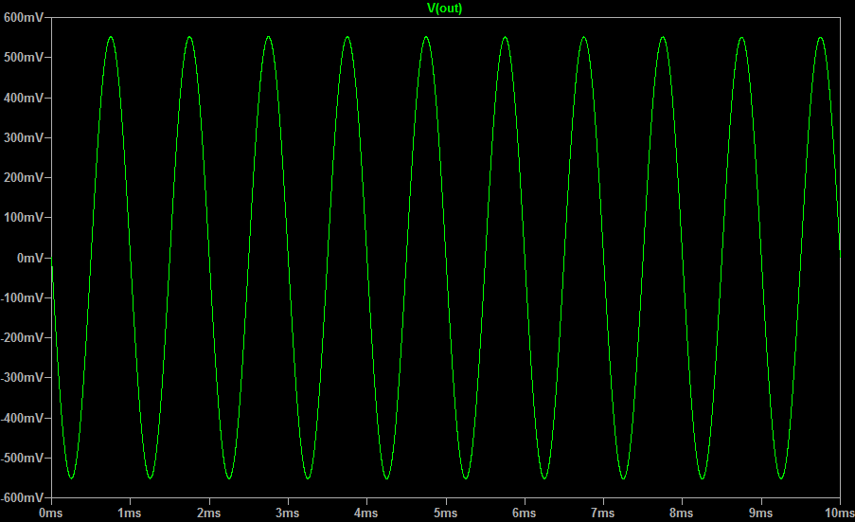
Task: Click the 4ms time axis label
Action: pyautogui.click(x=365, y=513)
